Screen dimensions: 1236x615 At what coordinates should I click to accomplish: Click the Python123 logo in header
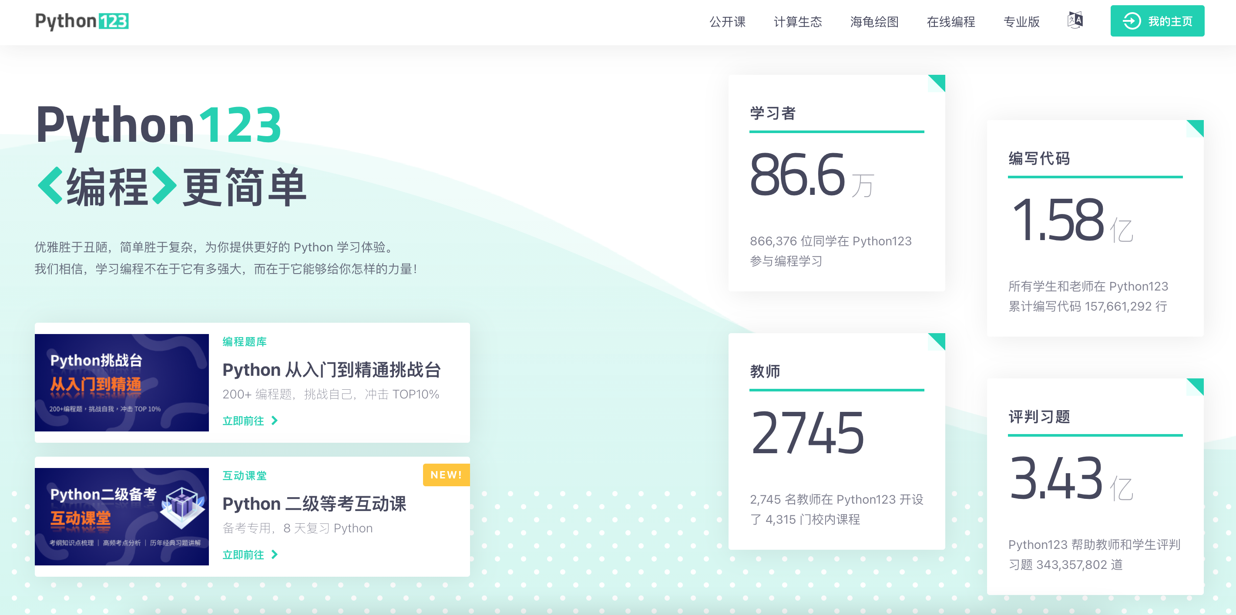tap(82, 22)
